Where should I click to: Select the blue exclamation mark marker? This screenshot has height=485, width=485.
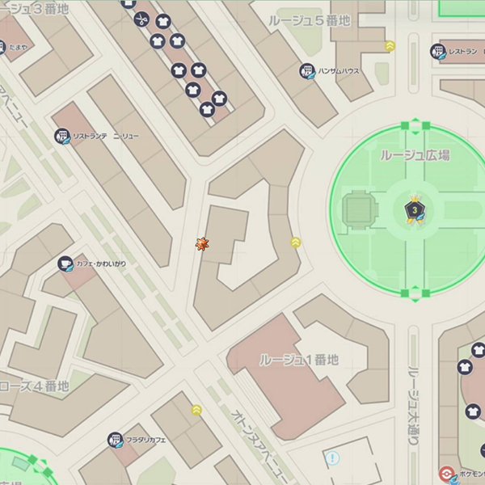click(x=332, y=458)
